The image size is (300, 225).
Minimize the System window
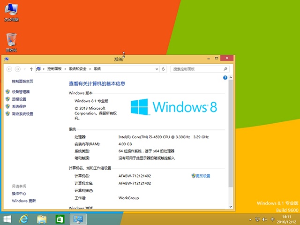tap(209, 58)
